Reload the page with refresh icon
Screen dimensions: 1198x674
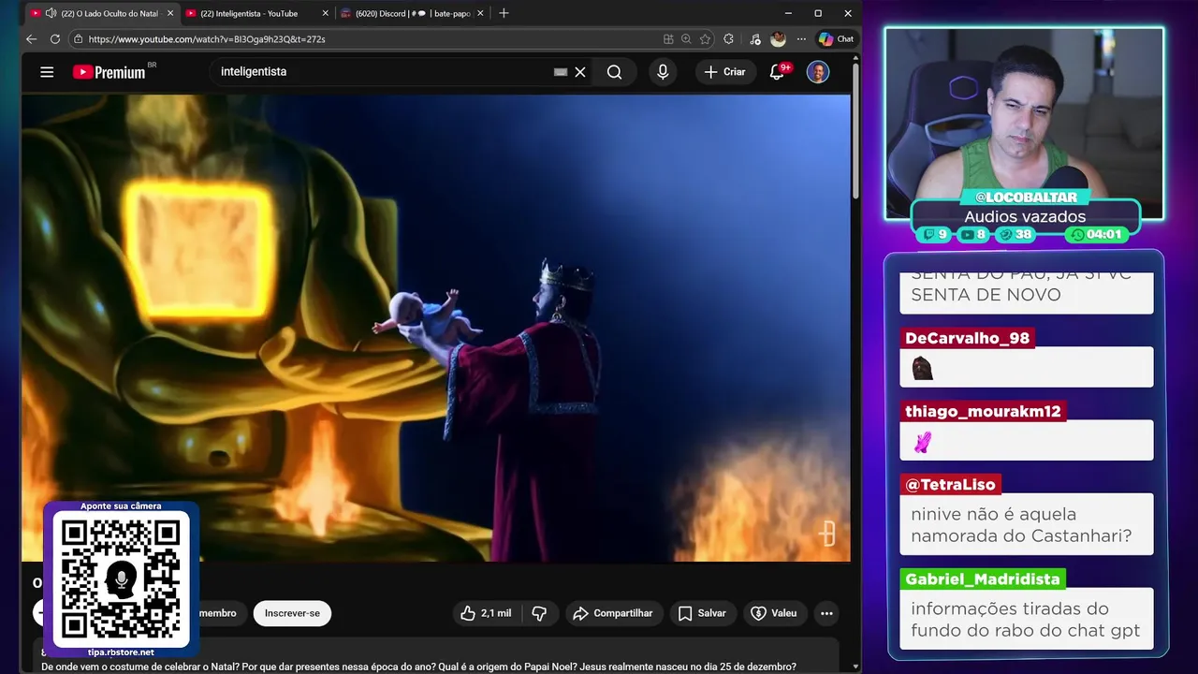[x=55, y=39]
